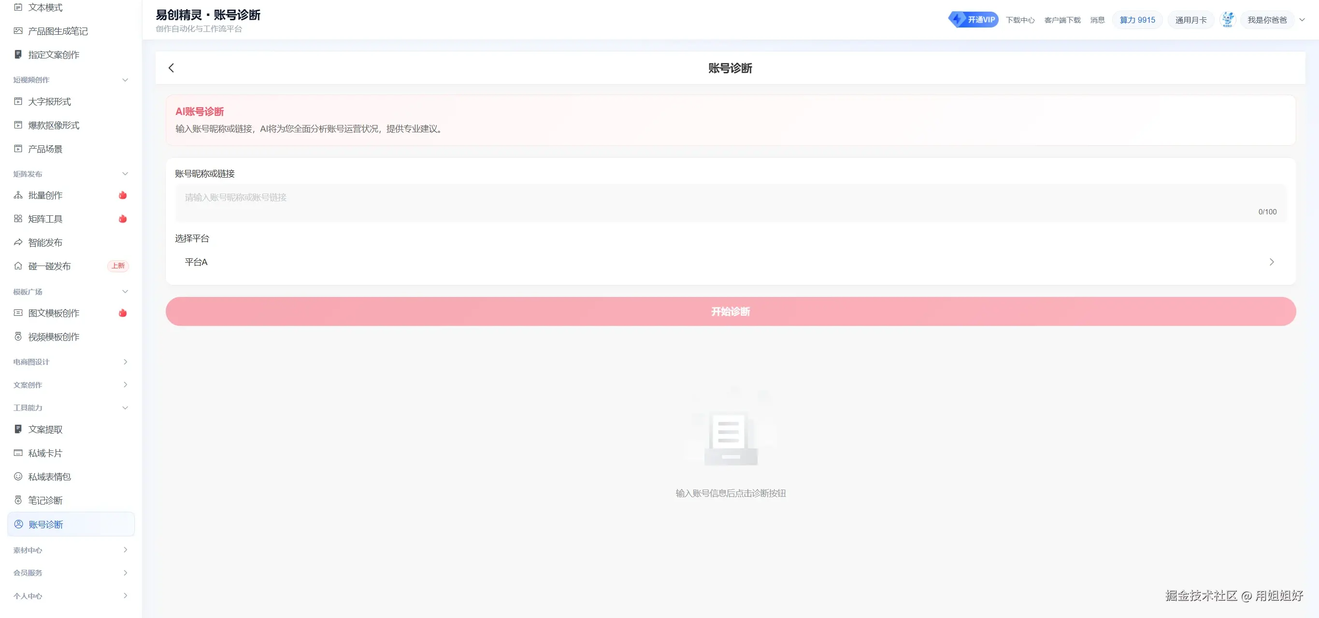This screenshot has height=618, width=1319.
Task: Open 笔记诊断 in the sidebar
Action: pyautogui.click(x=45, y=500)
